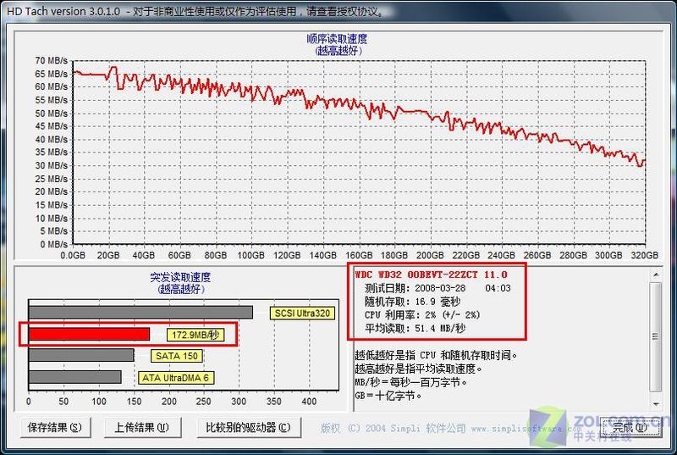
Task: Click the 0.0GB axis label
Action: (x=73, y=255)
